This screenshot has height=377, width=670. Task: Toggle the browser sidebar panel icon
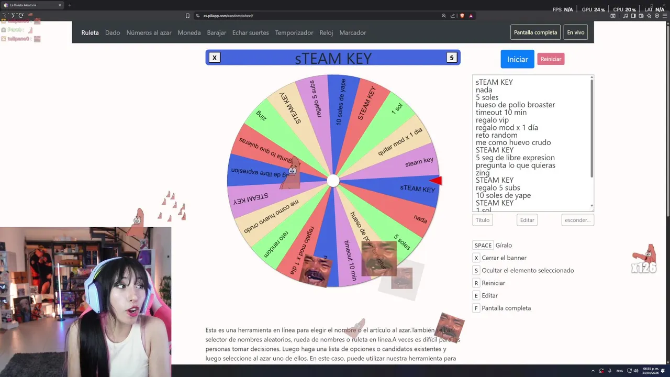[633, 16]
